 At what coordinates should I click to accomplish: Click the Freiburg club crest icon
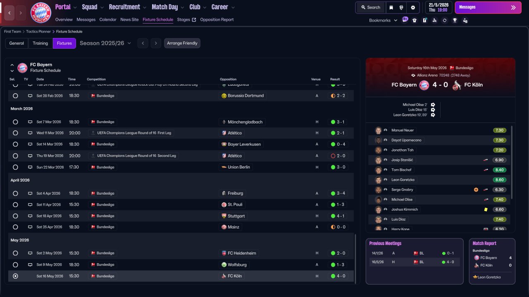224,193
